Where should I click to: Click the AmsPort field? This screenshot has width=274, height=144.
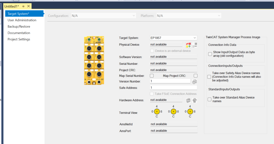pos(174,131)
